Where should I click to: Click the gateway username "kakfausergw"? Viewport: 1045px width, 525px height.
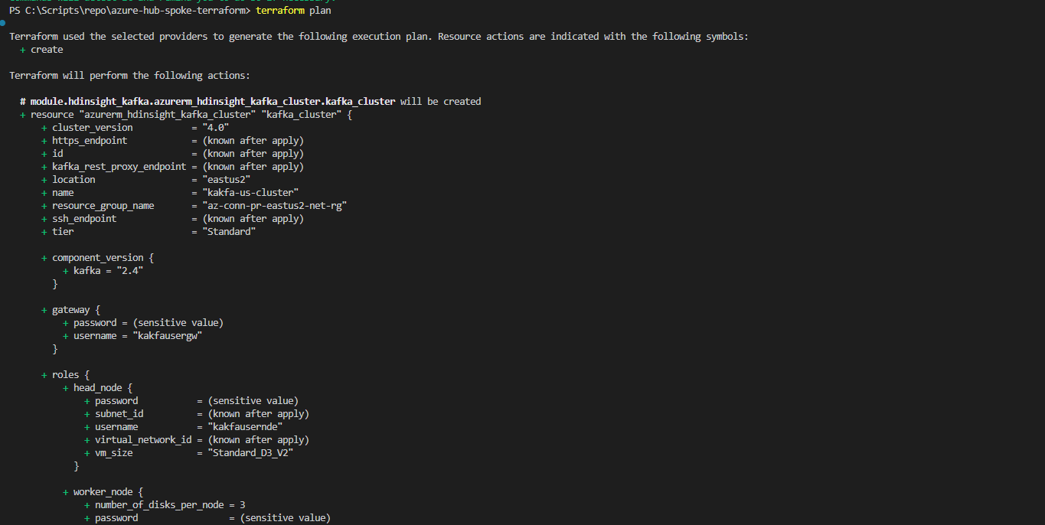[x=167, y=336]
